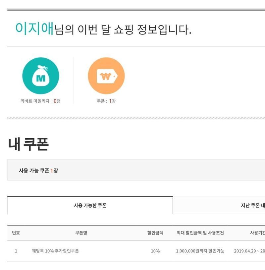Open the 지난 쿠폰 내역 tab
The height and width of the screenshot is (270, 265).
252,206
